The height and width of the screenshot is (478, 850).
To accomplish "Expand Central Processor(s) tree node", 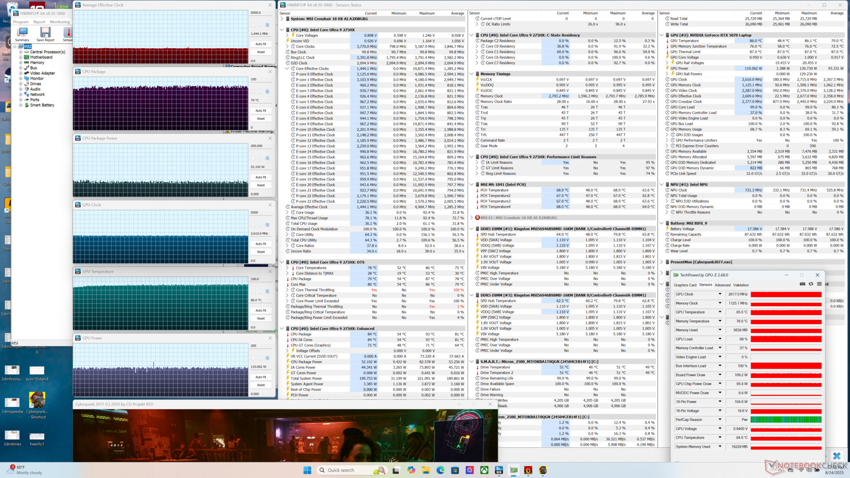I will [21, 52].
